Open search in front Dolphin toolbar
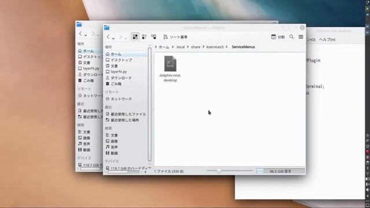This screenshot has height=208, width=370. tap(291, 37)
